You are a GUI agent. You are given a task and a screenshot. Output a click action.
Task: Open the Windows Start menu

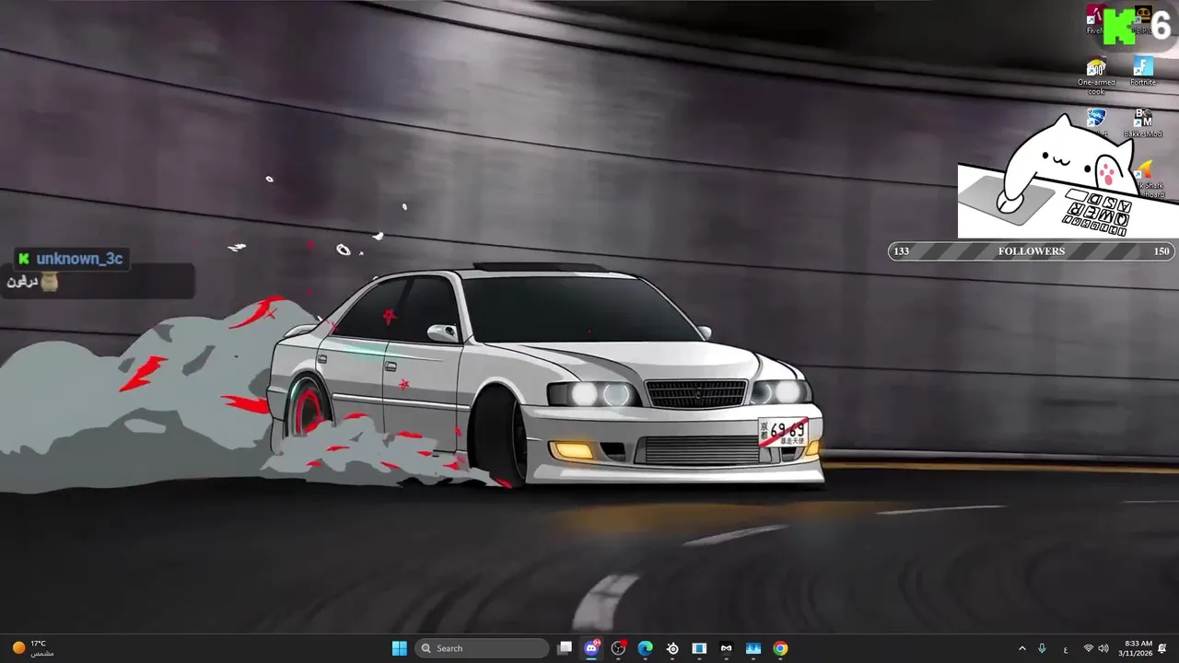[399, 648]
